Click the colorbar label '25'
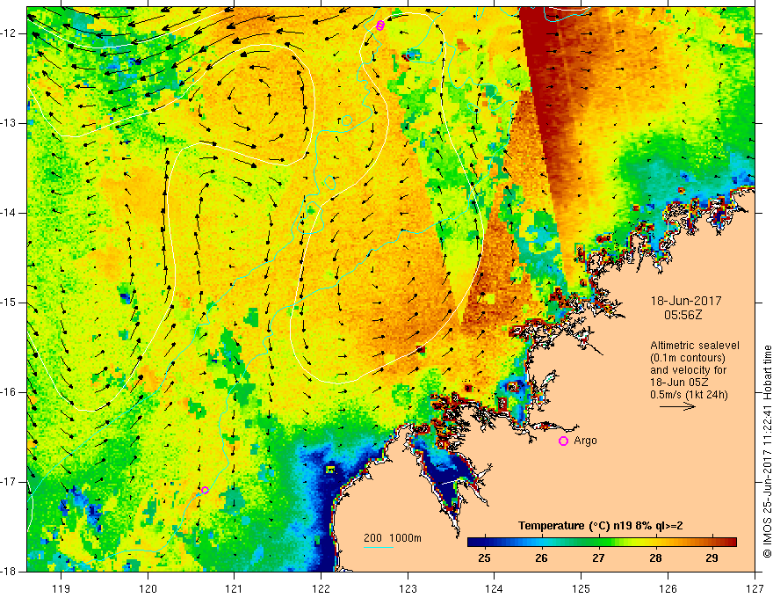773x598 pixels. [x=485, y=558]
